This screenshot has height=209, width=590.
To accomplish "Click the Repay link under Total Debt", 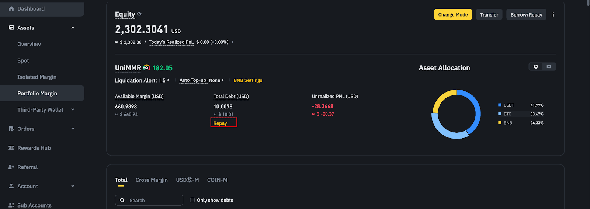I will (220, 123).
